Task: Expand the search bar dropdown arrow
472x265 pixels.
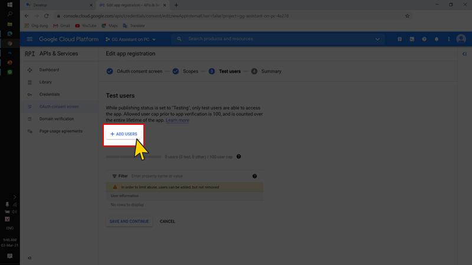Action: (378, 39)
